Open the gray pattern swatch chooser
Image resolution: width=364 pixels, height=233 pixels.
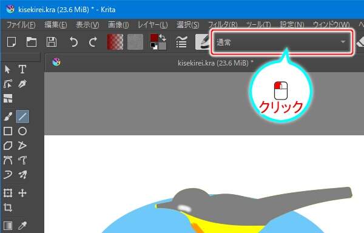[x=135, y=42]
